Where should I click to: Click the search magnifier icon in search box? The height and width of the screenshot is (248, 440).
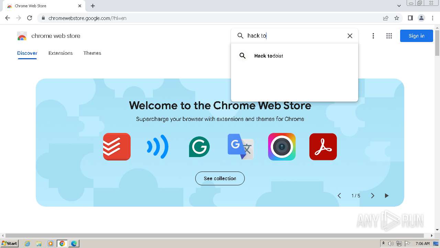point(241,35)
